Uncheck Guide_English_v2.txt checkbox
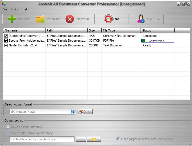This screenshot has height=146, width=192. pyautogui.click(x=6, y=45)
